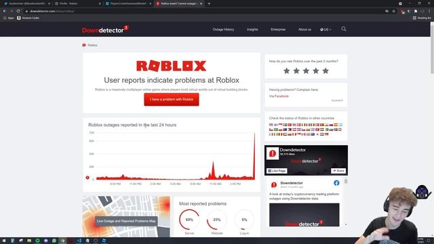
Task: Rate Roblox with the third star
Action: click(306, 70)
